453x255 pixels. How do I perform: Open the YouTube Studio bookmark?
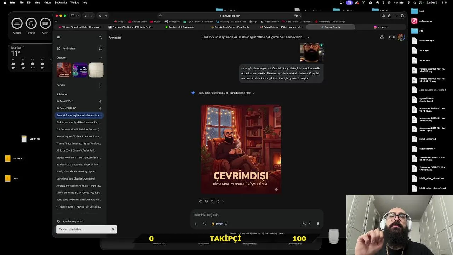click(138, 22)
